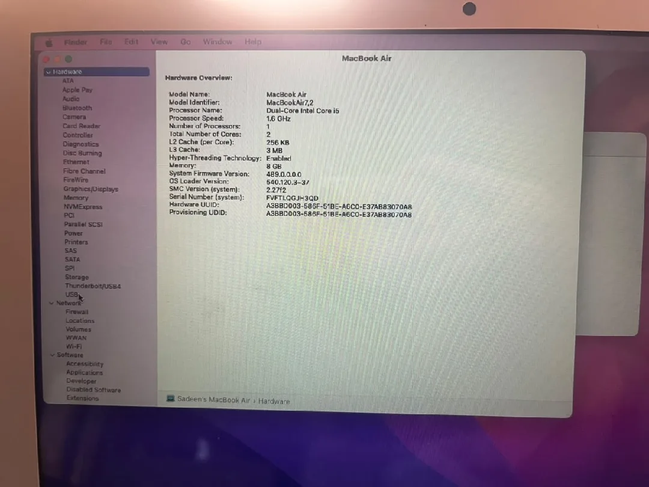Select Firewall in the sidebar
The height and width of the screenshot is (487, 649).
(x=77, y=312)
